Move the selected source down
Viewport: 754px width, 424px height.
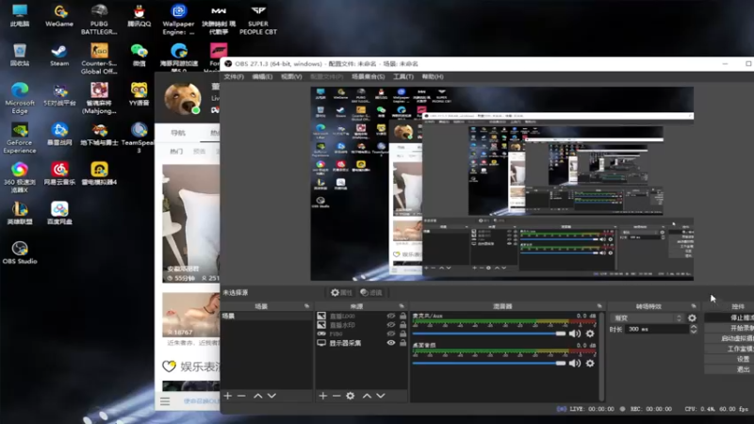tap(381, 396)
